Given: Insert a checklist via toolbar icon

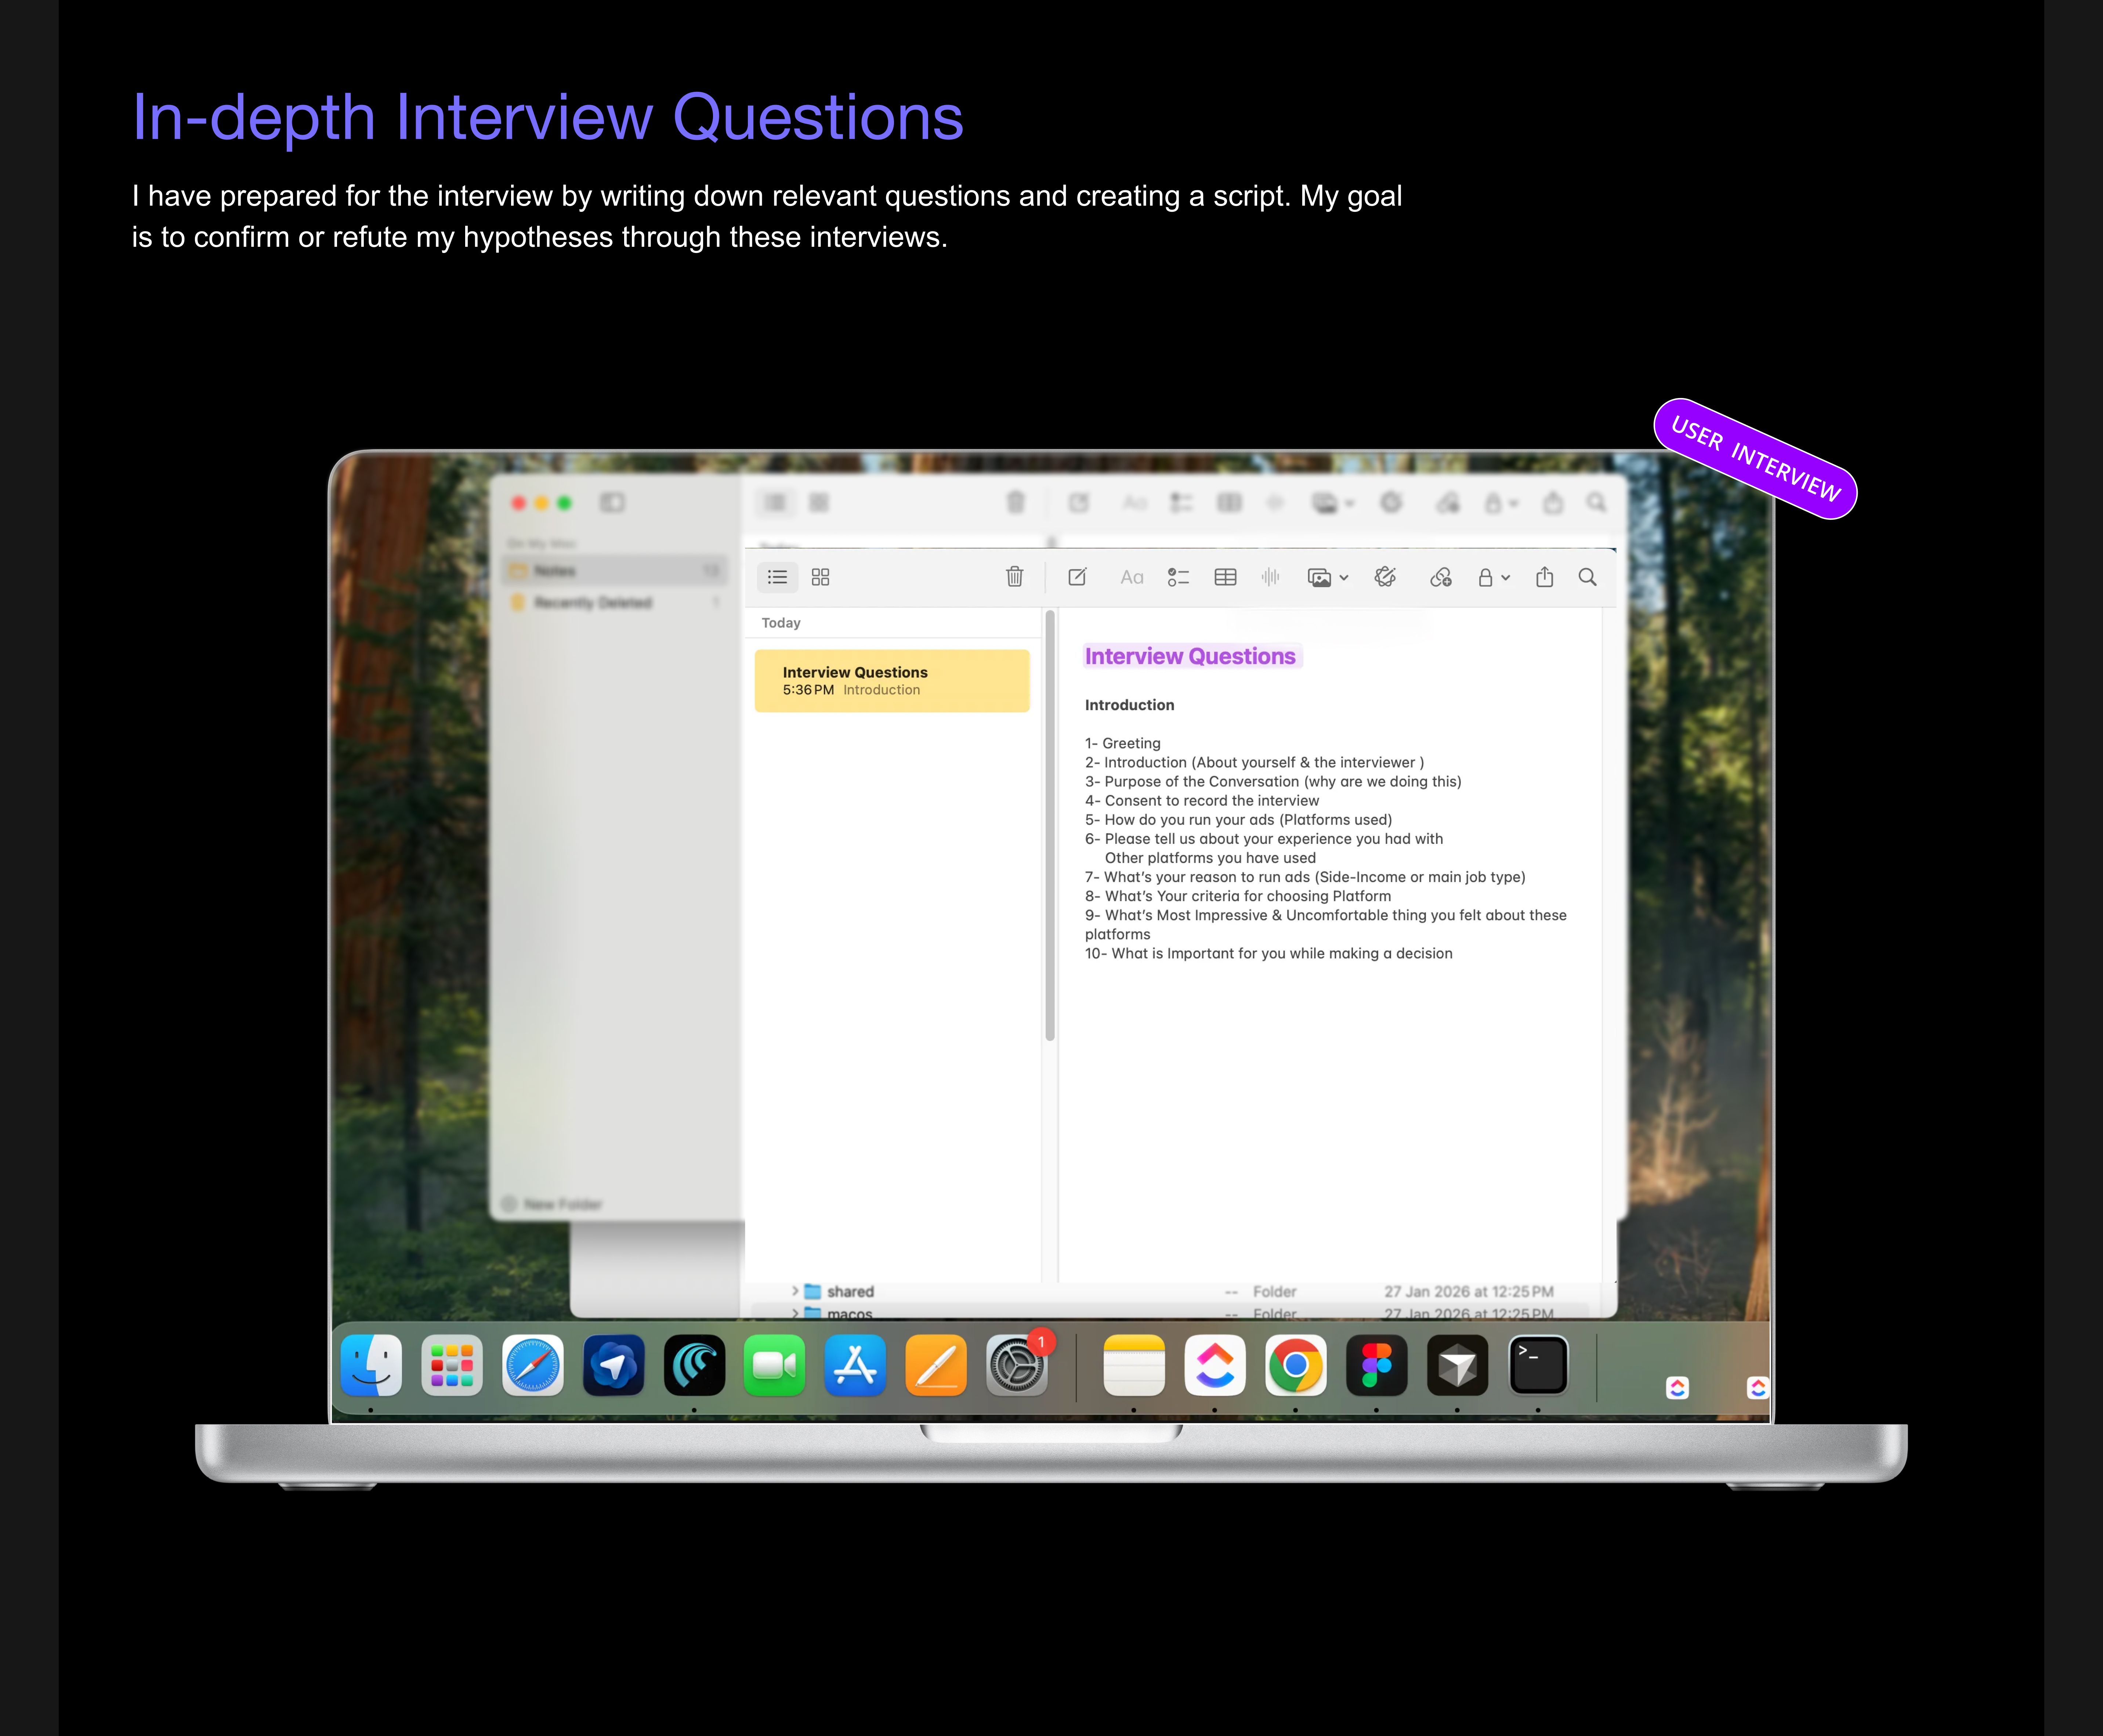Looking at the screenshot, I should coord(1178,577).
